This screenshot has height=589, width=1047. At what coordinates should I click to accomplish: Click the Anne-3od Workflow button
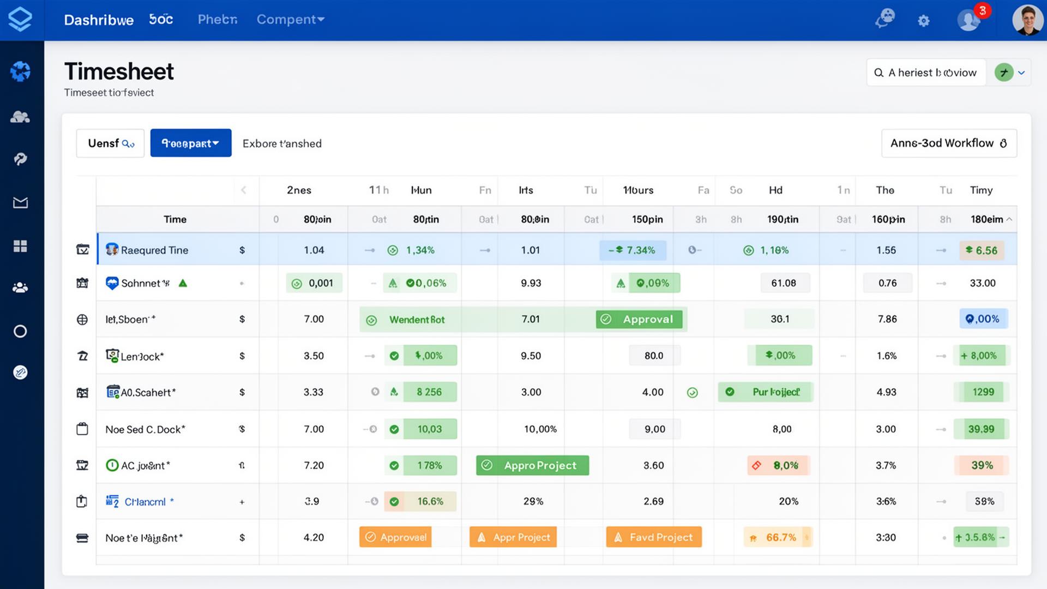(x=949, y=143)
